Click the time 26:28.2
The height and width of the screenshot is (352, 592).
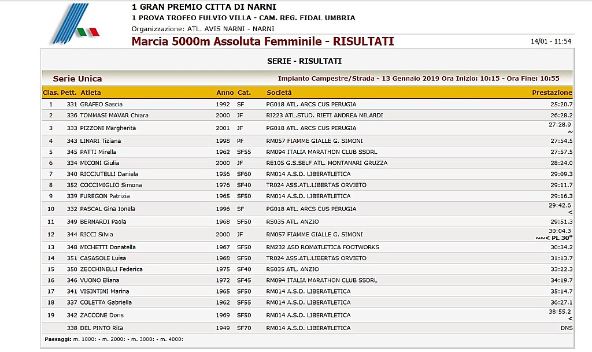point(561,115)
